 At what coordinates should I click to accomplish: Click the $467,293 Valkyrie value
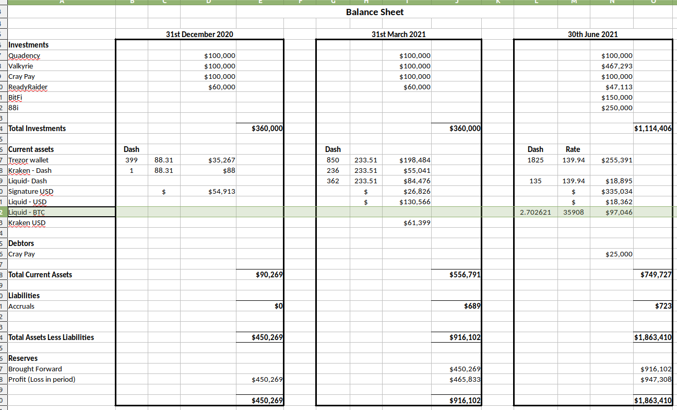617,66
